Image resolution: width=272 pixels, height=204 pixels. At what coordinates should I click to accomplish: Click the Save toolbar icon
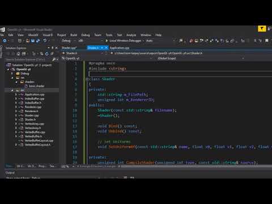(33, 41)
